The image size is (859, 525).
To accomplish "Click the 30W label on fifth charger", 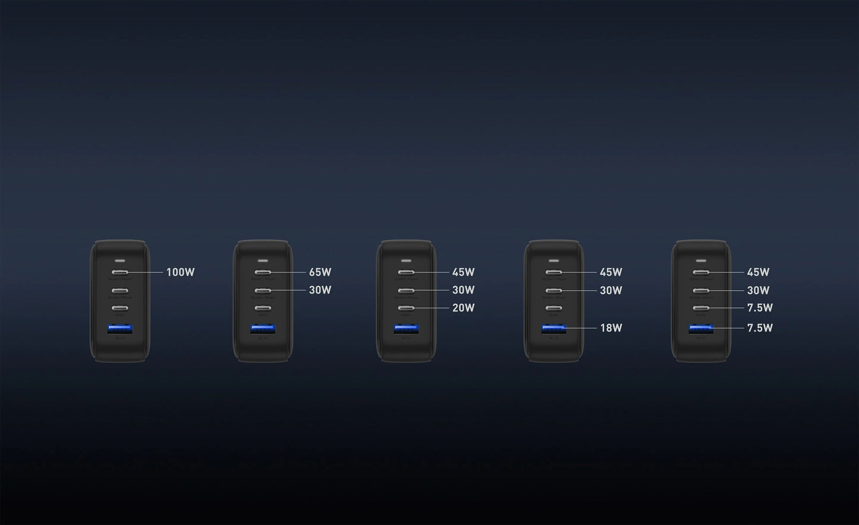I will click(758, 290).
